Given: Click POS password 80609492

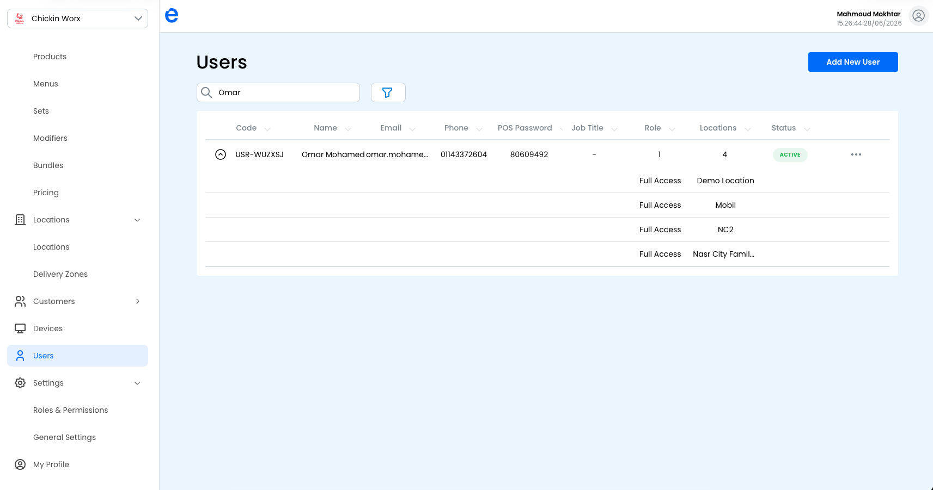Looking at the screenshot, I should [x=529, y=154].
